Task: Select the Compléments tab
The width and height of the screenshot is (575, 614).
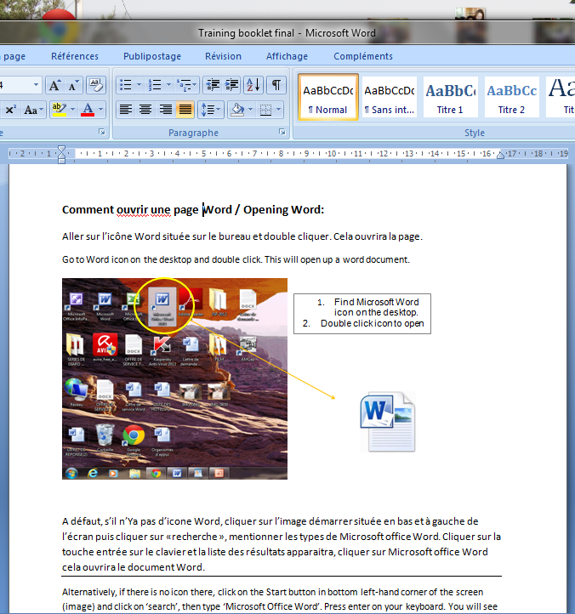Action: coord(363,56)
